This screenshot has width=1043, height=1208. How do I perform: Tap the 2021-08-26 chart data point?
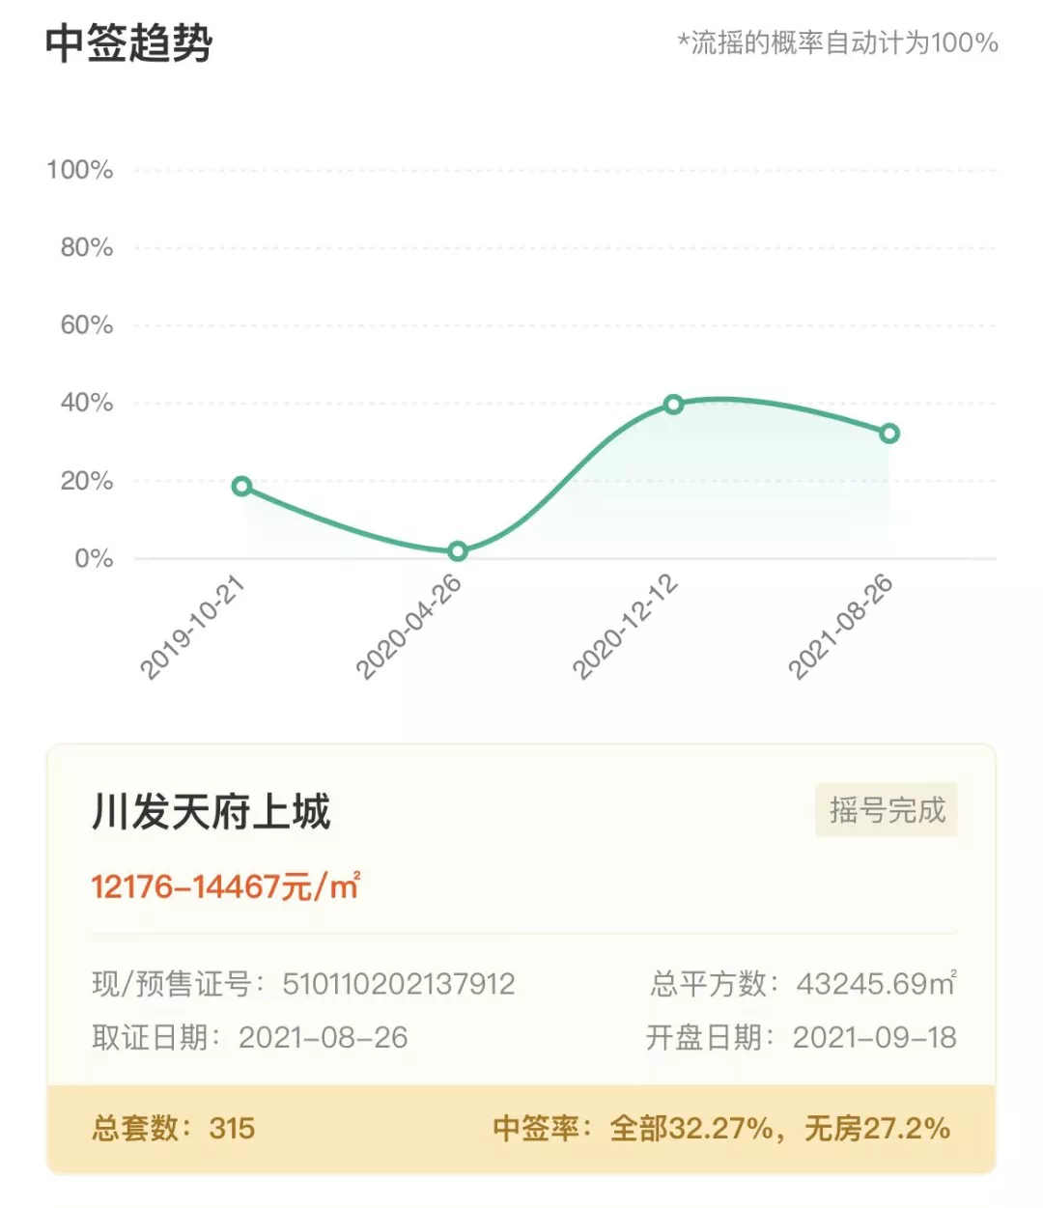[x=889, y=434]
